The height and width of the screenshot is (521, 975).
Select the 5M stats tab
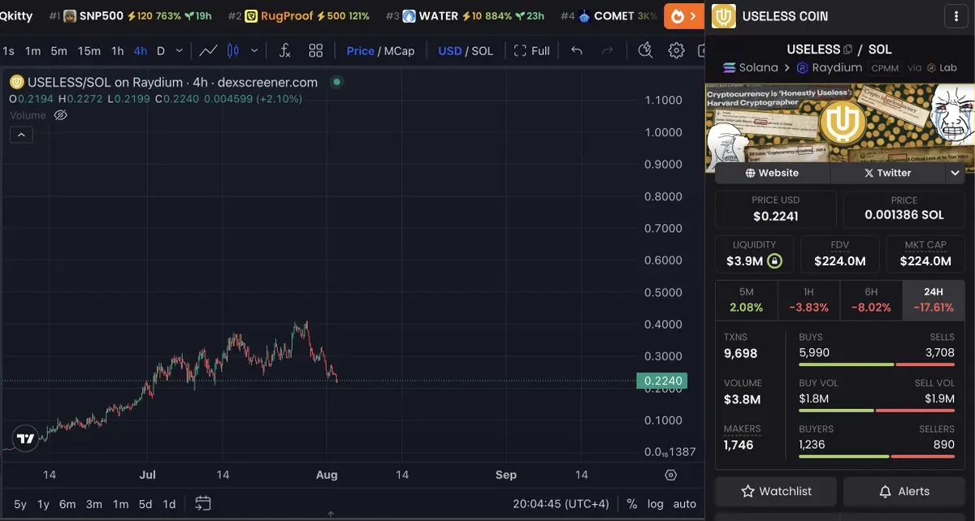click(746, 300)
